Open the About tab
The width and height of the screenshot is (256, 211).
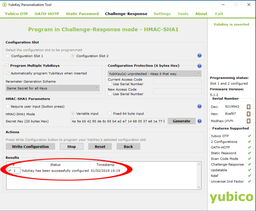coord(201,14)
